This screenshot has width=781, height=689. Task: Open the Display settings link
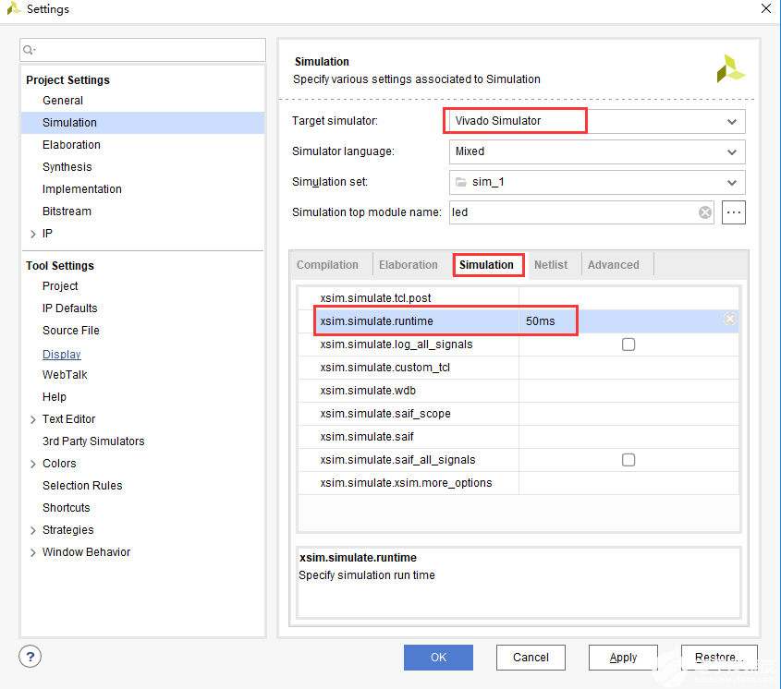62,355
